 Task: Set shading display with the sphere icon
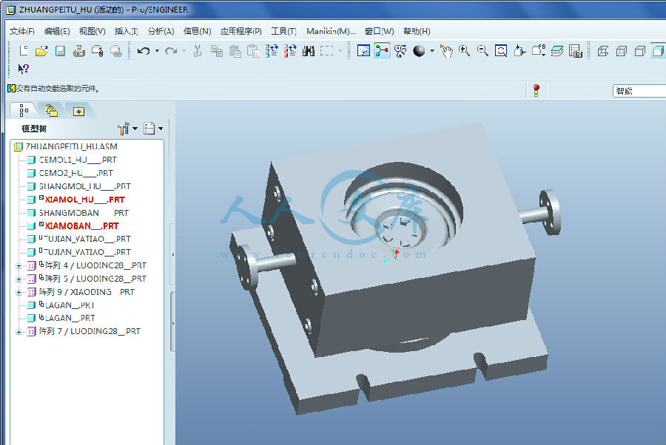point(420,51)
